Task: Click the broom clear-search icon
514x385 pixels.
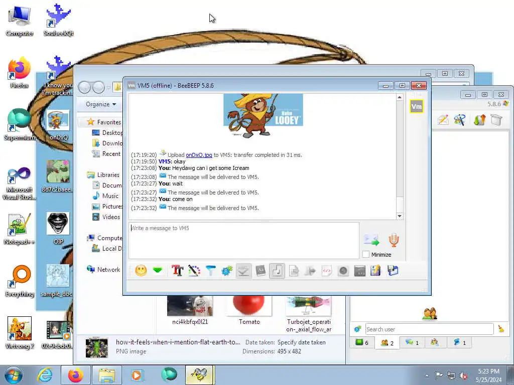Action: tap(501, 329)
